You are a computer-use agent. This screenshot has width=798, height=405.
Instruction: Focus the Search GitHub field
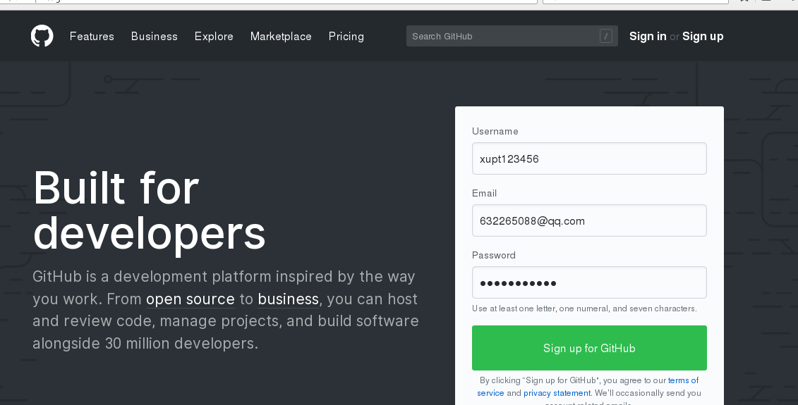click(x=512, y=36)
